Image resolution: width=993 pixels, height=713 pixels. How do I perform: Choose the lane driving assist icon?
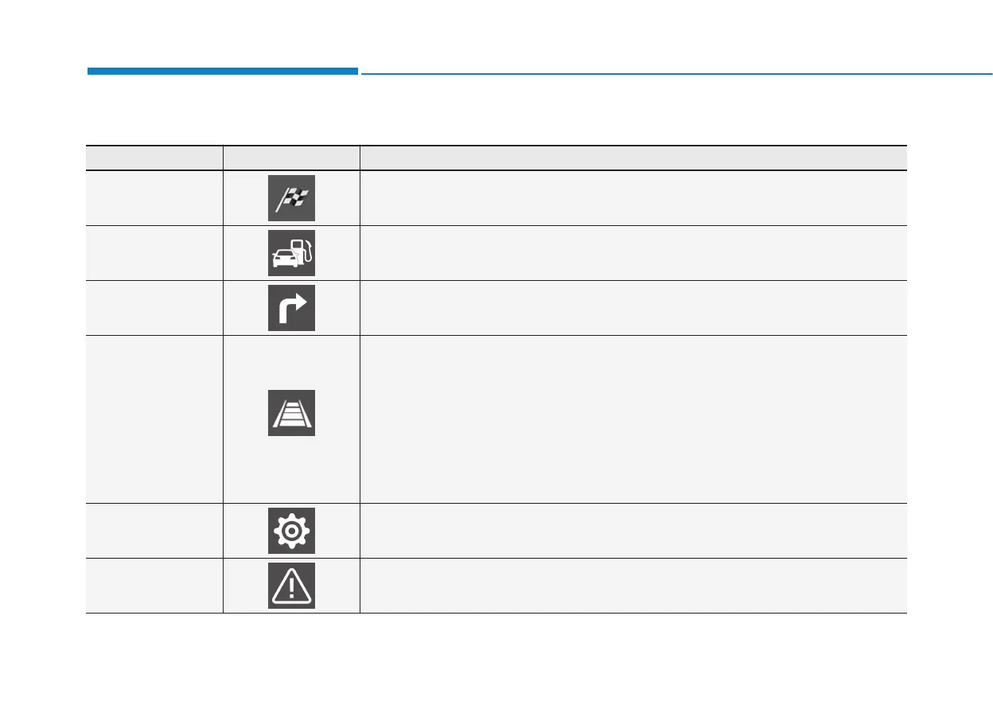tap(291, 413)
